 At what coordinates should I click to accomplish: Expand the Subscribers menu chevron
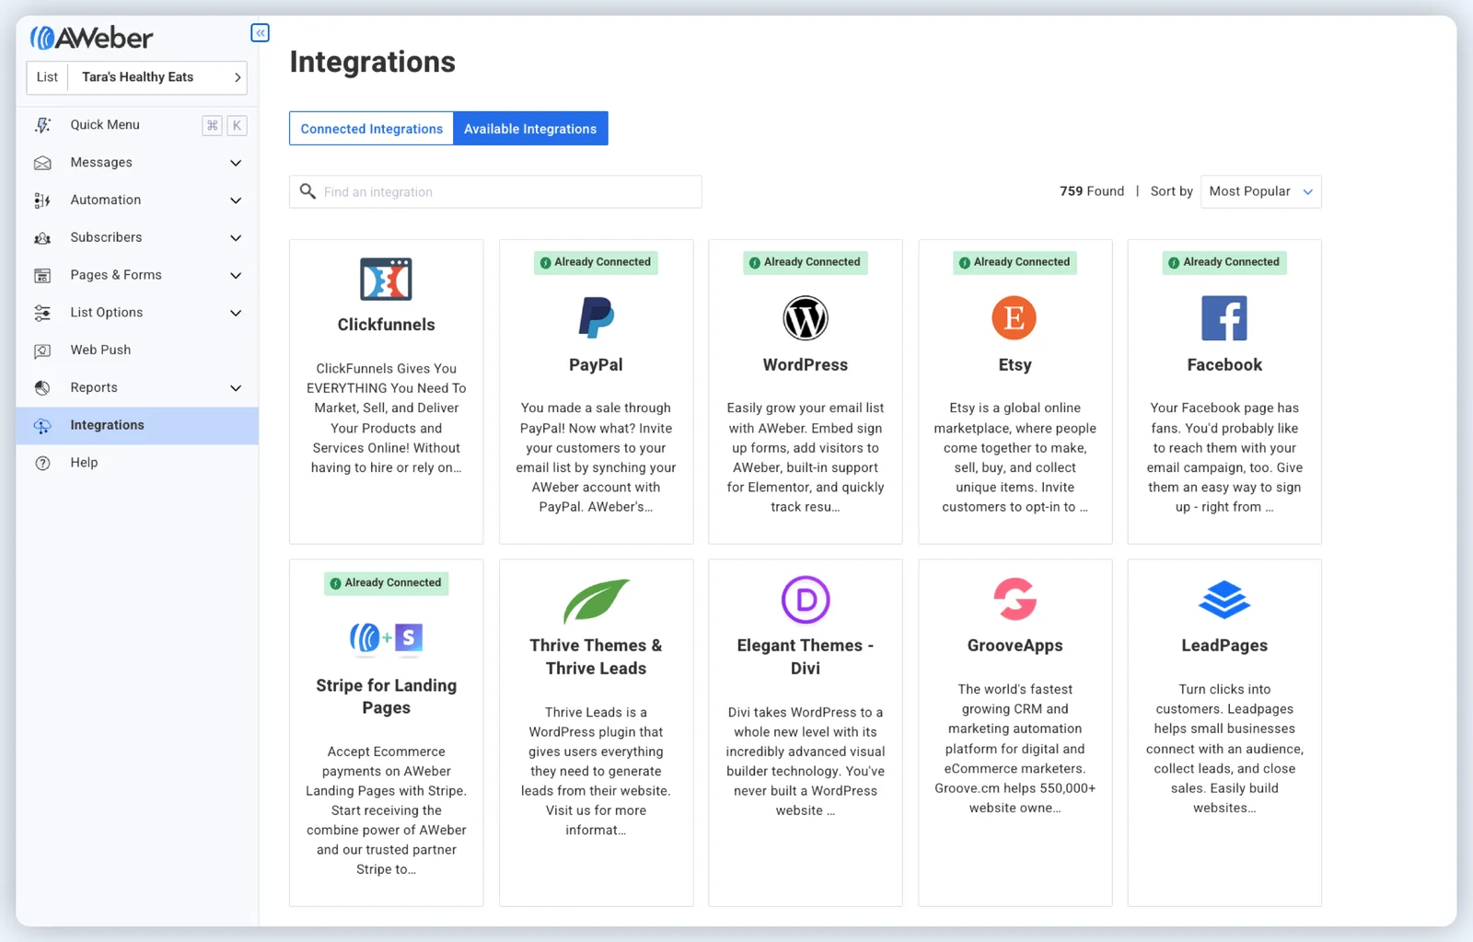pos(236,238)
